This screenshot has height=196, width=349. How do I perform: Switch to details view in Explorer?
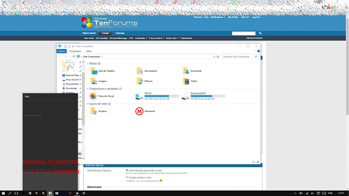pyautogui.click(x=254, y=162)
